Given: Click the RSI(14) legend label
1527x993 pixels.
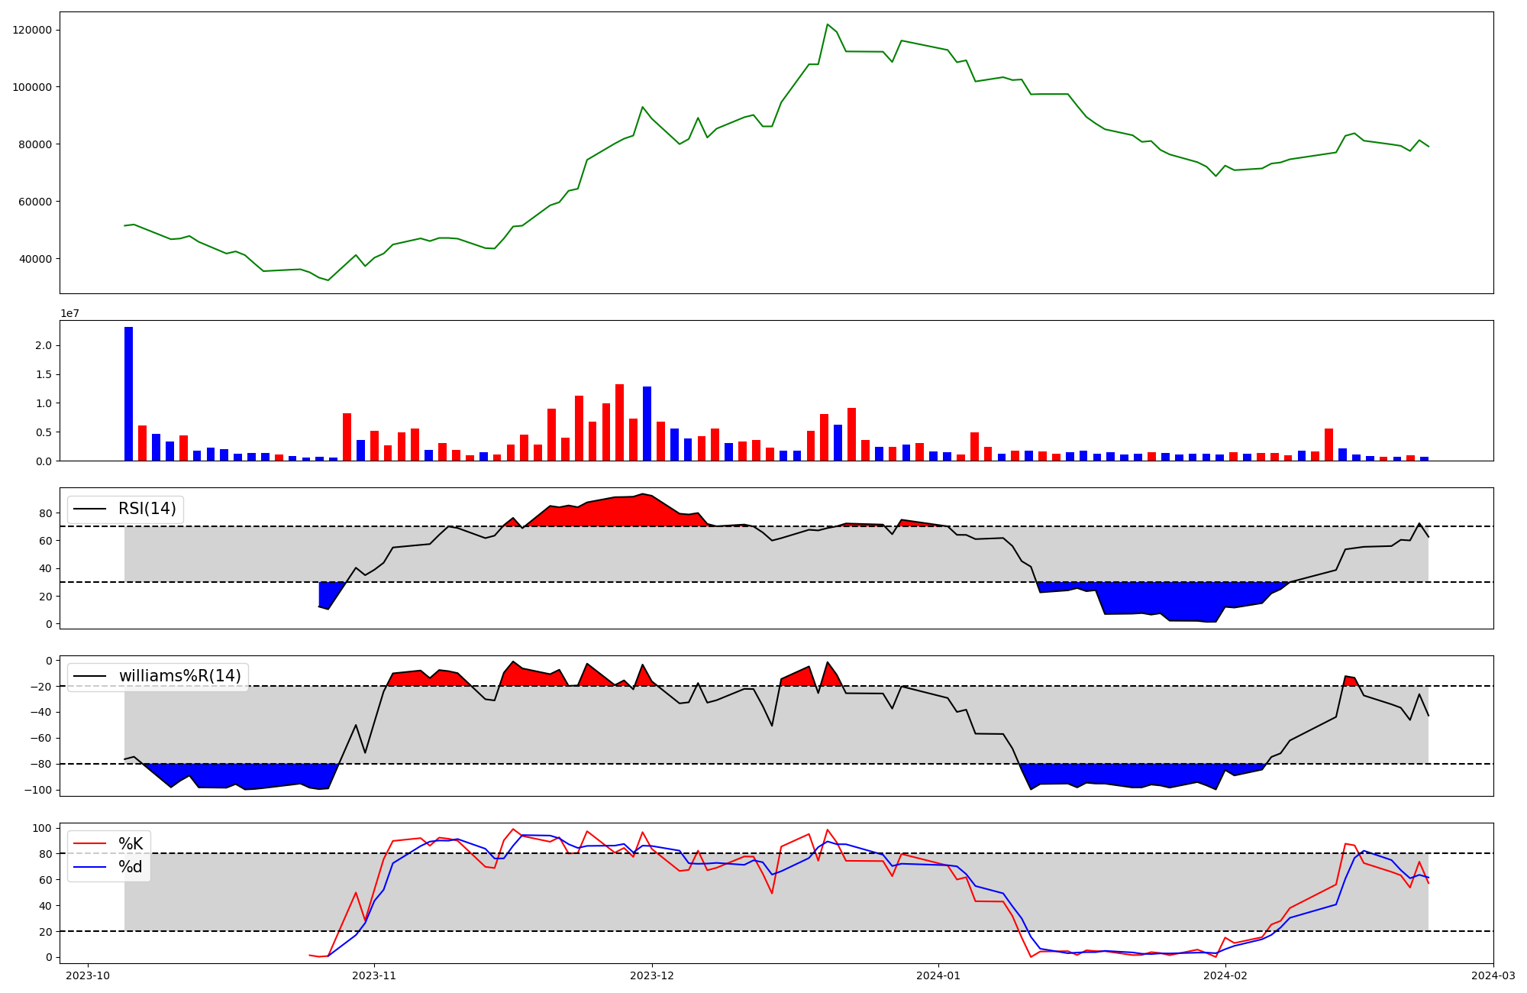Looking at the screenshot, I should (x=147, y=509).
